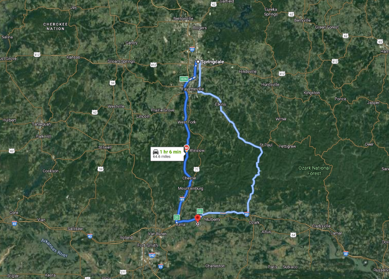Click the I-40 shield near Ozark
The height and width of the screenshot is (279, 389).
pos(247,214)
